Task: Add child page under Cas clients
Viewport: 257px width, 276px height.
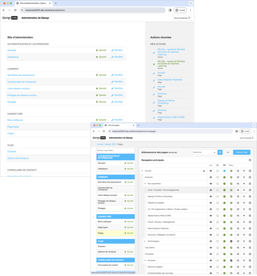Action: [244, 248]
